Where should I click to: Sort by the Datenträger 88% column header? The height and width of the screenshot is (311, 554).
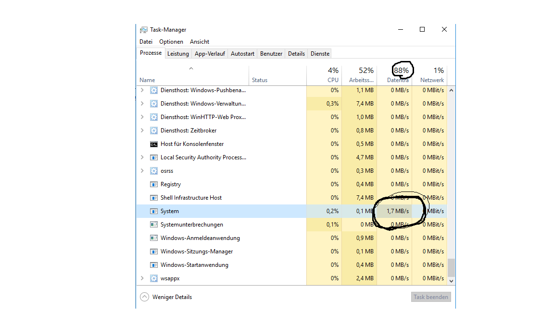395,75
